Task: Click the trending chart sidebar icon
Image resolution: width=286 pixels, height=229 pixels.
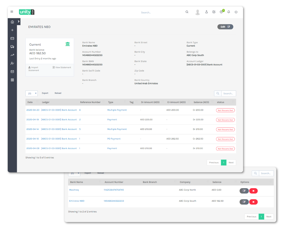Action: point(12,55)
